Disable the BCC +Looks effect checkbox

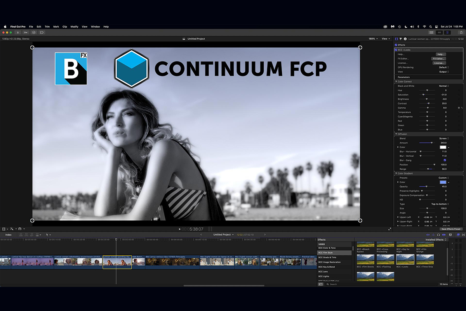pos(396,50)
